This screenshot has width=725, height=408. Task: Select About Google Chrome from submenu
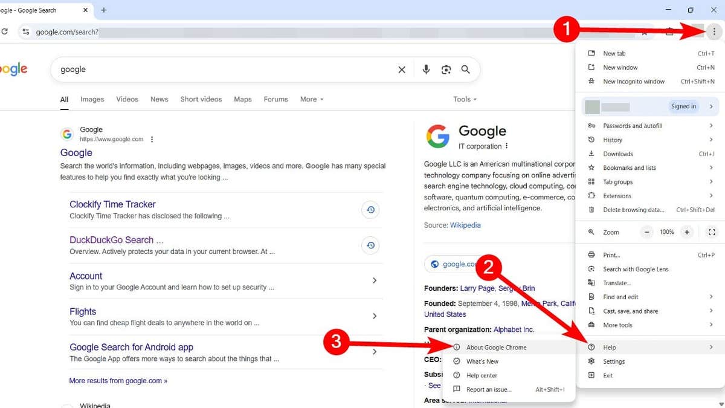click(x=496, y=348)
